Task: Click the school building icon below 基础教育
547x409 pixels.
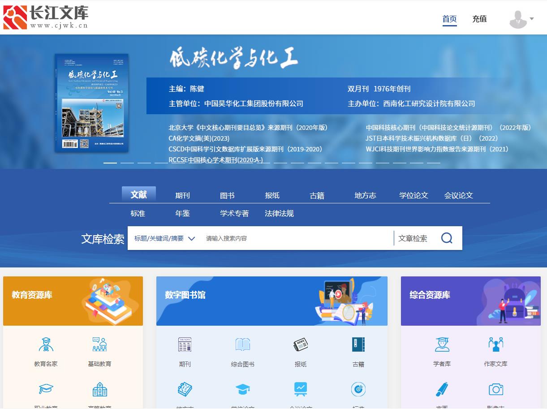Action: point(99,389)
